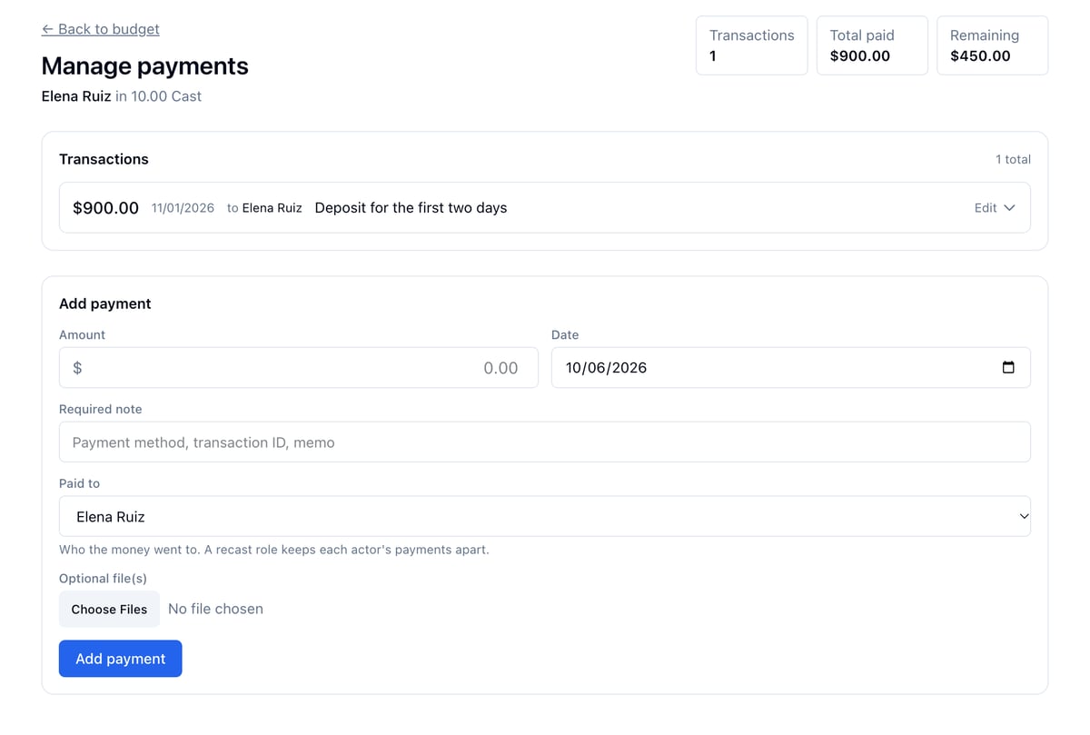
Task: Submit with Add payment button
Action: pyautogui.click(x=121, y=659)
